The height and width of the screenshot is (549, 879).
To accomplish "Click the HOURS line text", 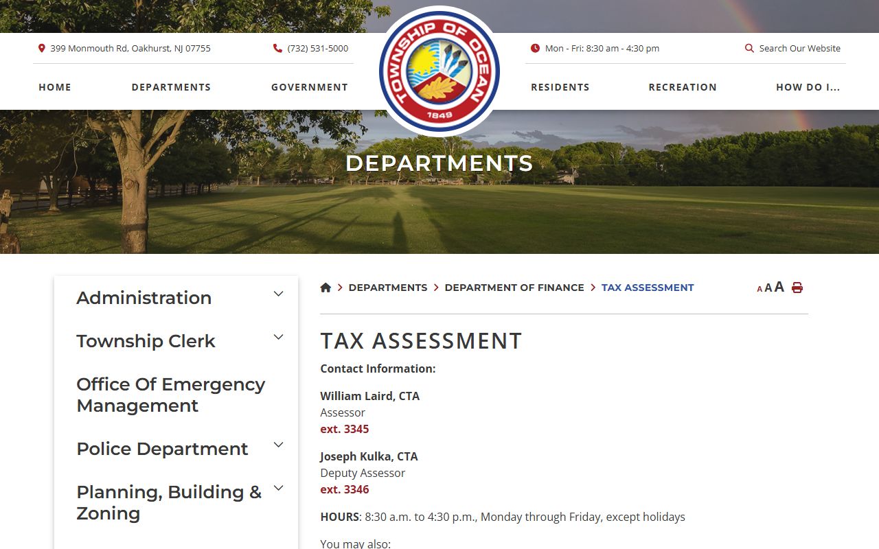I will 503,517.
